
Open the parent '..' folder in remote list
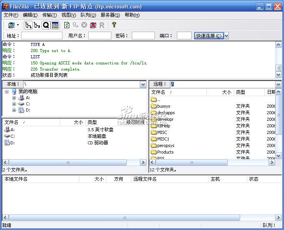pos(156,100)
